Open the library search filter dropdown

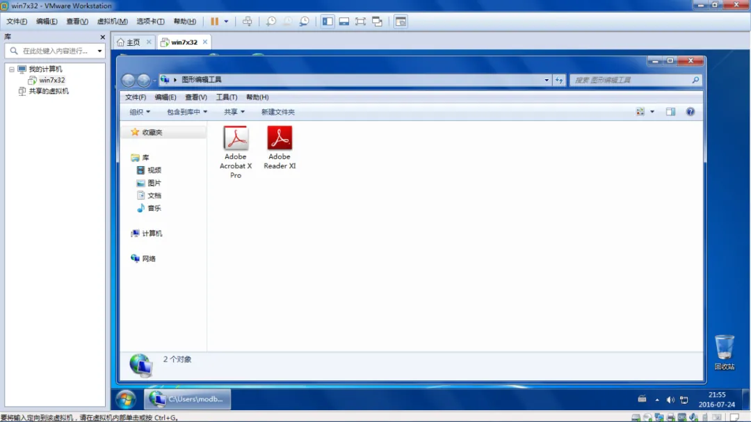point(99,51)
